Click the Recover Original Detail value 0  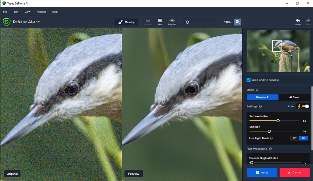coord(305,163)
